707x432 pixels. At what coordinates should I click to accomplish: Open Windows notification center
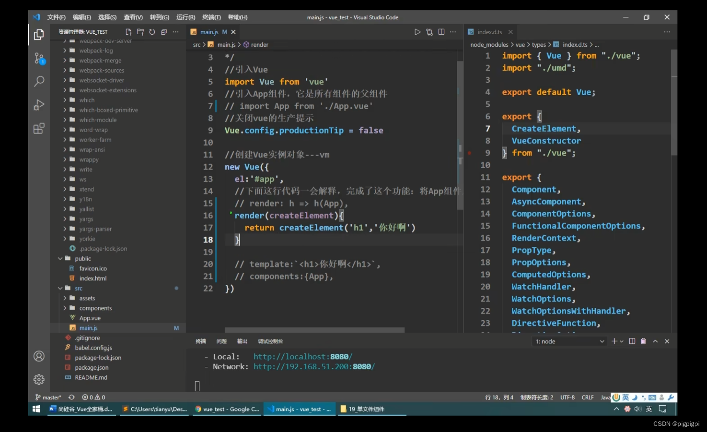coord(662,409)
